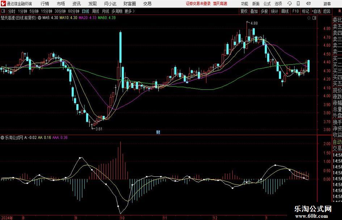This screenshot has height=220, width=342.
Task: Click the 多股 button
Action: pyautogui.click(x=264, y=11)
